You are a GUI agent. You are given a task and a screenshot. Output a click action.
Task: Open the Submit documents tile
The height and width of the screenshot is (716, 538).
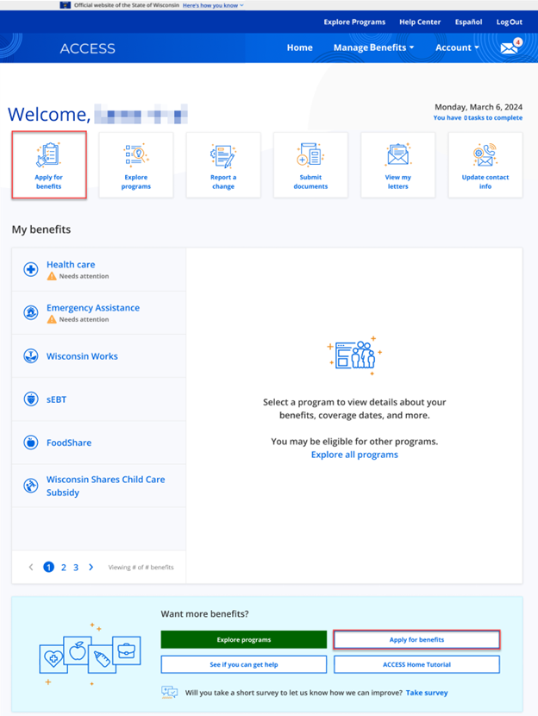coord(310,165)
